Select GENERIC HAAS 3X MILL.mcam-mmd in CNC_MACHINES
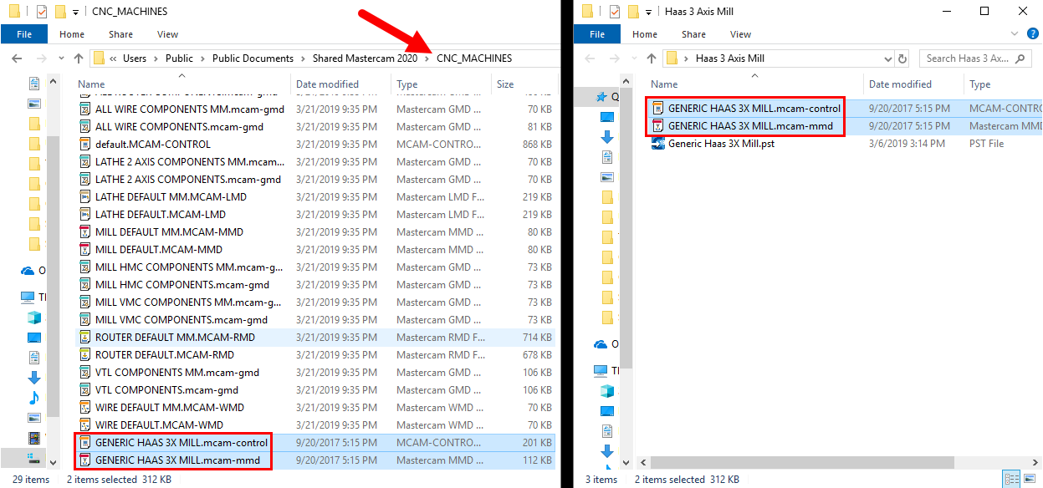 click(x=177, y=460)
